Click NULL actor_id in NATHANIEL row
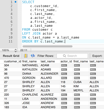Image resolution: width=104 pixels, height=109 pixels. point(64,66)
